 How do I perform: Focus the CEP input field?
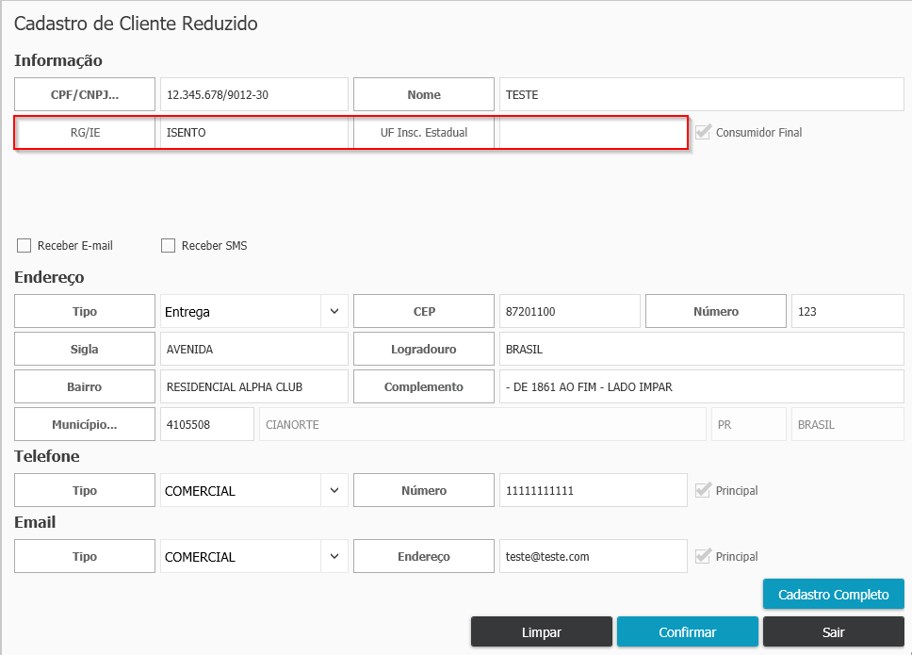(x=569, y=311)
